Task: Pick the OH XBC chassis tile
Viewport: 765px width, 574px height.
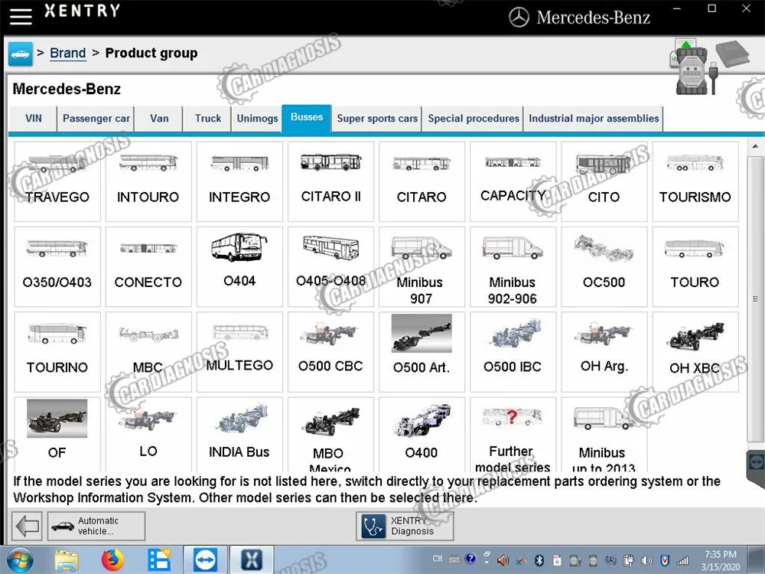Action: point(695,352)
